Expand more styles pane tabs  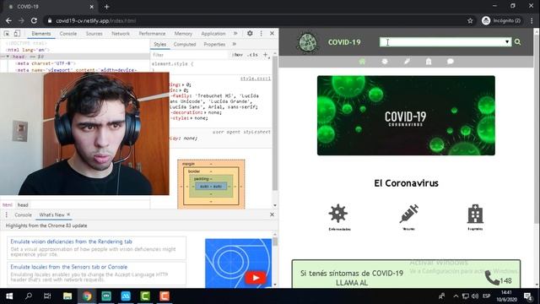pos(235,45)
